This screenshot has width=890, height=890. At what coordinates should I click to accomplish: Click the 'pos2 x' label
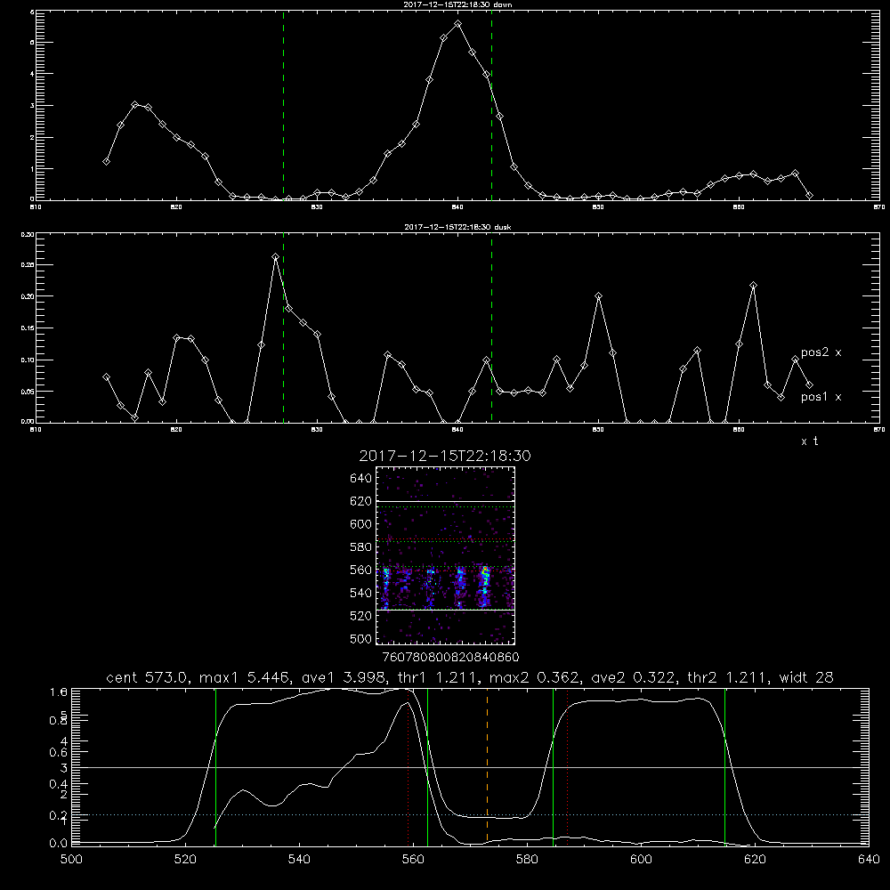[821, 352]
